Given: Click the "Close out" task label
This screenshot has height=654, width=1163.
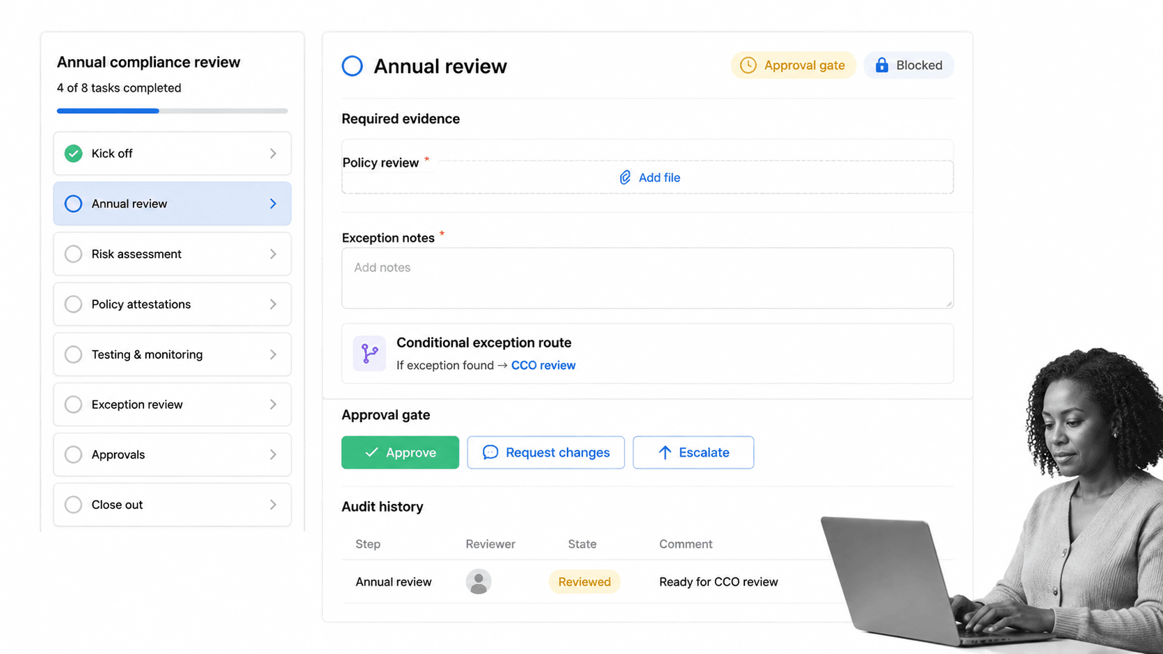Looking at the screenshot, I should tap(117, 505).
